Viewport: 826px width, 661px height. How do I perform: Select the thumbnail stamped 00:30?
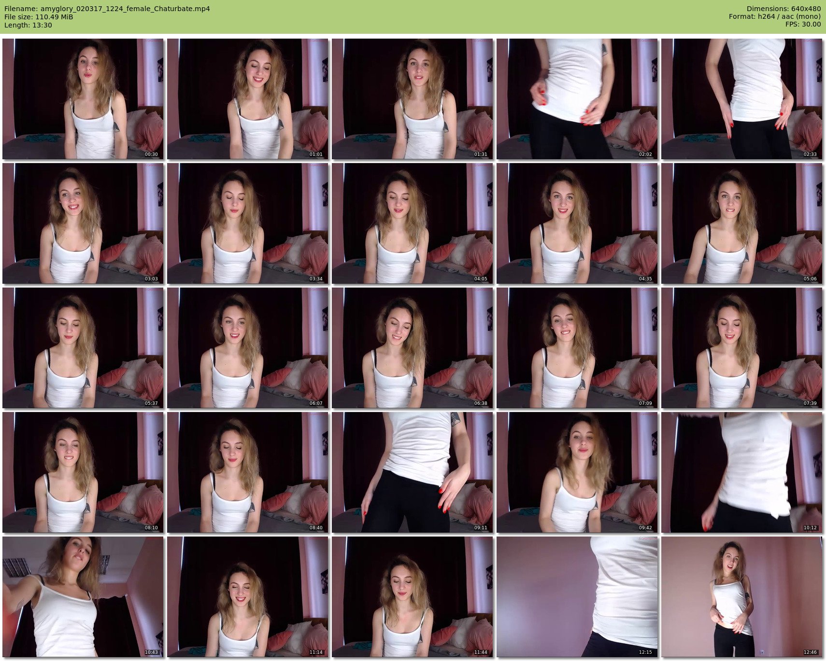pyautogui.click(x=83, y=99)
